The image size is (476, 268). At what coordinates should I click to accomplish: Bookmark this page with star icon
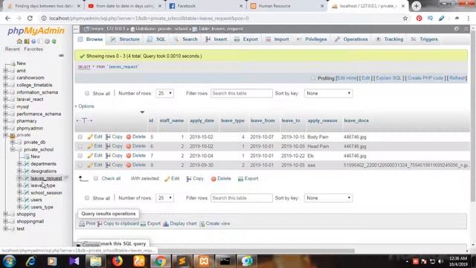405,18
